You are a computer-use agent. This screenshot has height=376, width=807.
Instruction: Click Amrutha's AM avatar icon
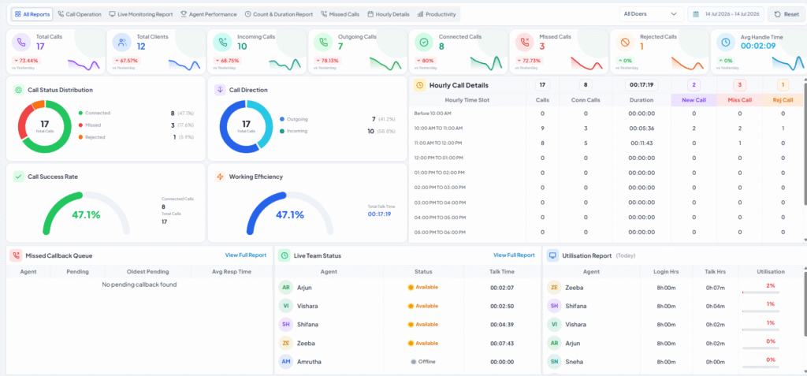coord(285,362)
